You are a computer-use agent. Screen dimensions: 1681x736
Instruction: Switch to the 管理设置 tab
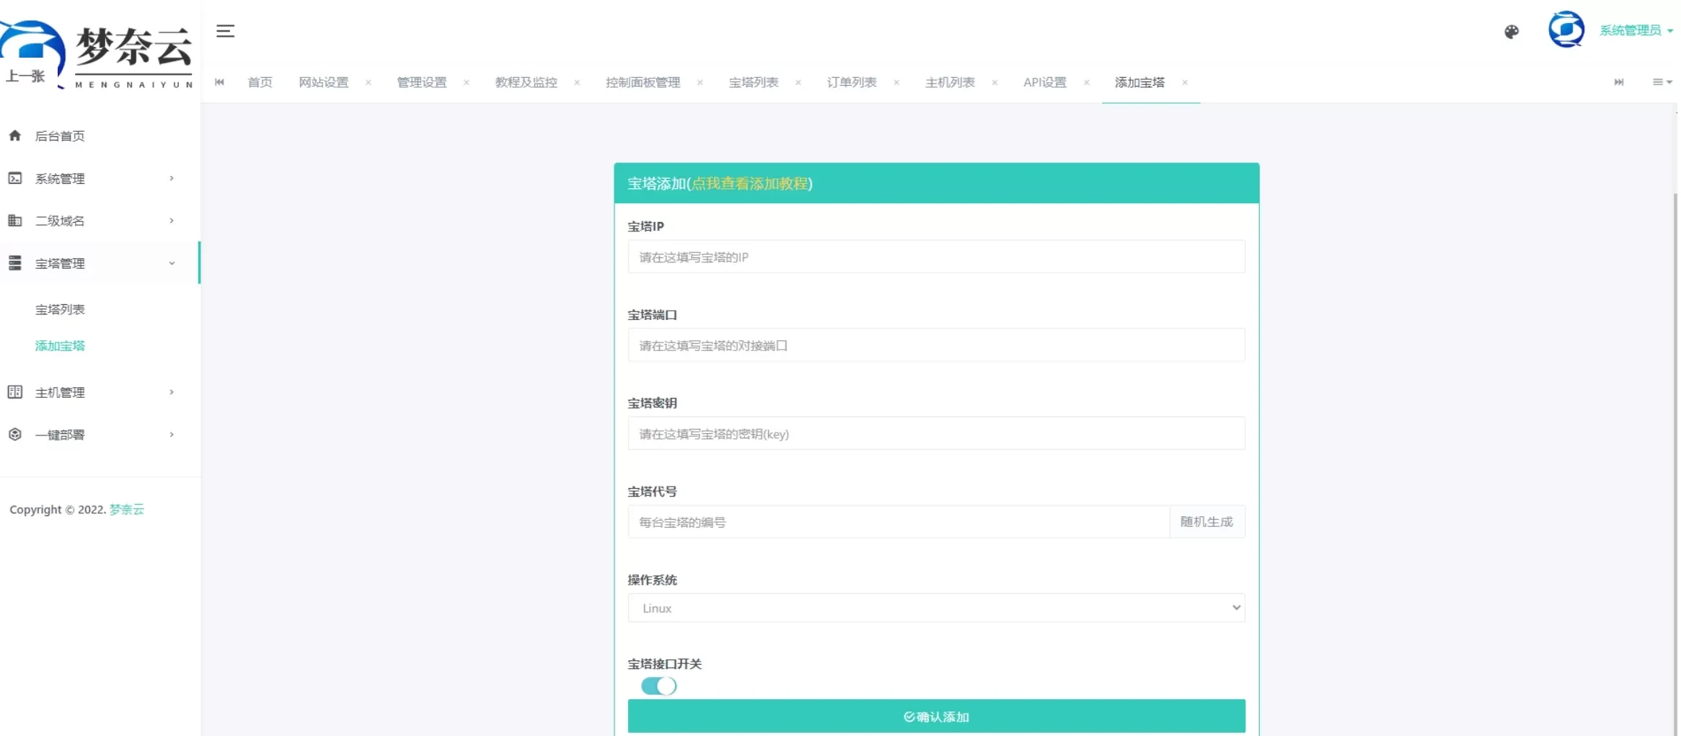click(422, 82)
